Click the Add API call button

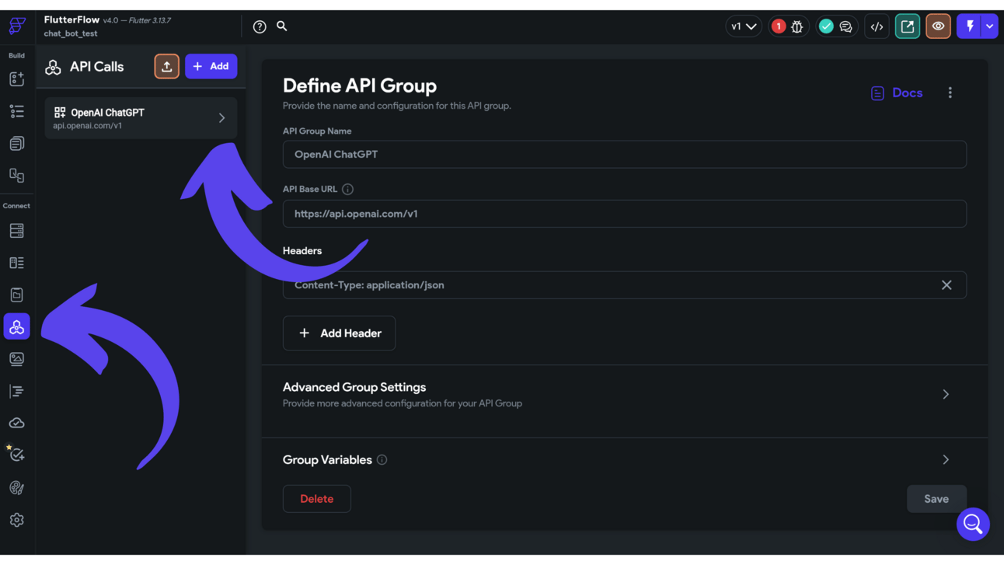(x=211, y=67)
